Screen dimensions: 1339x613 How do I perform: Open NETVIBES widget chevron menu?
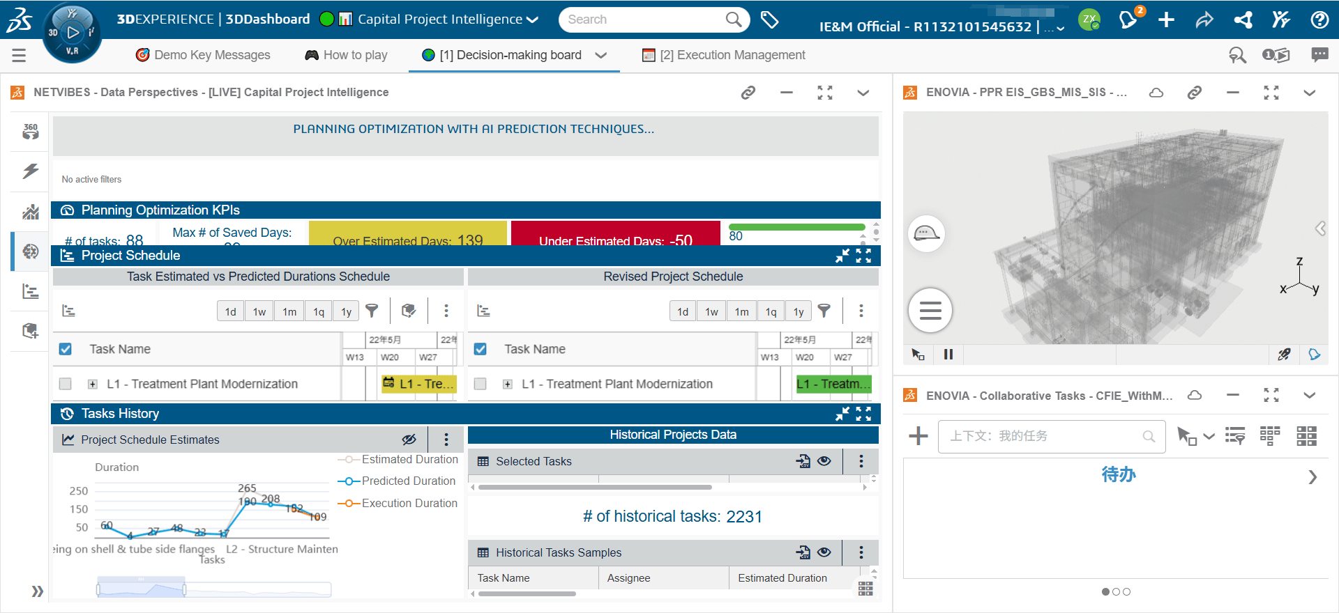863,93
